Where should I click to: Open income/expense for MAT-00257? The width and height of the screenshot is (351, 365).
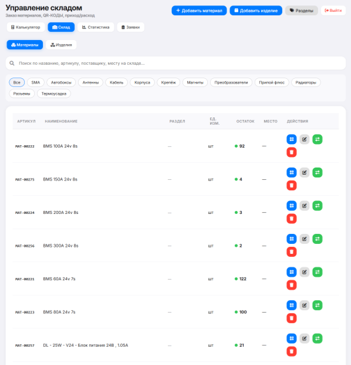pos(318,339)
